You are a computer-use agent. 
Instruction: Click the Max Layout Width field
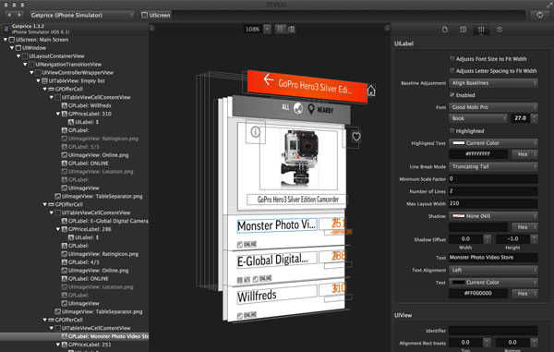click(493, 203)
